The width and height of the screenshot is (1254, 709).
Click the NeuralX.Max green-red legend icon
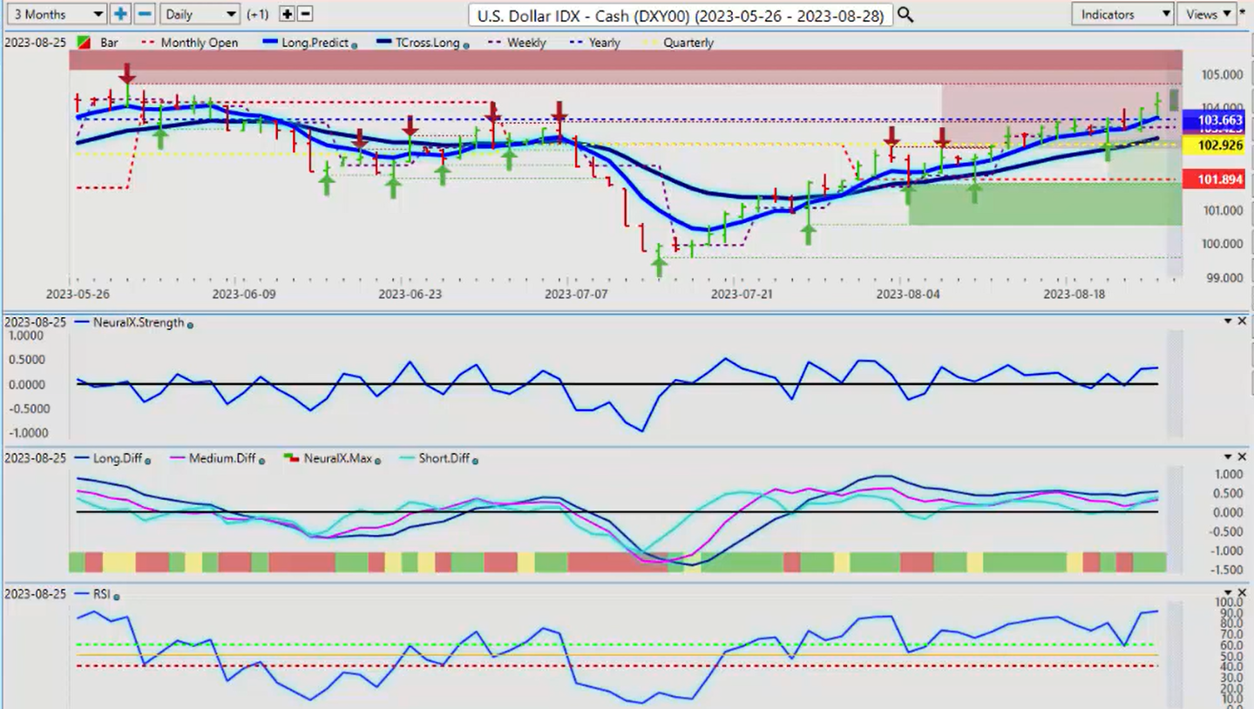290,458
